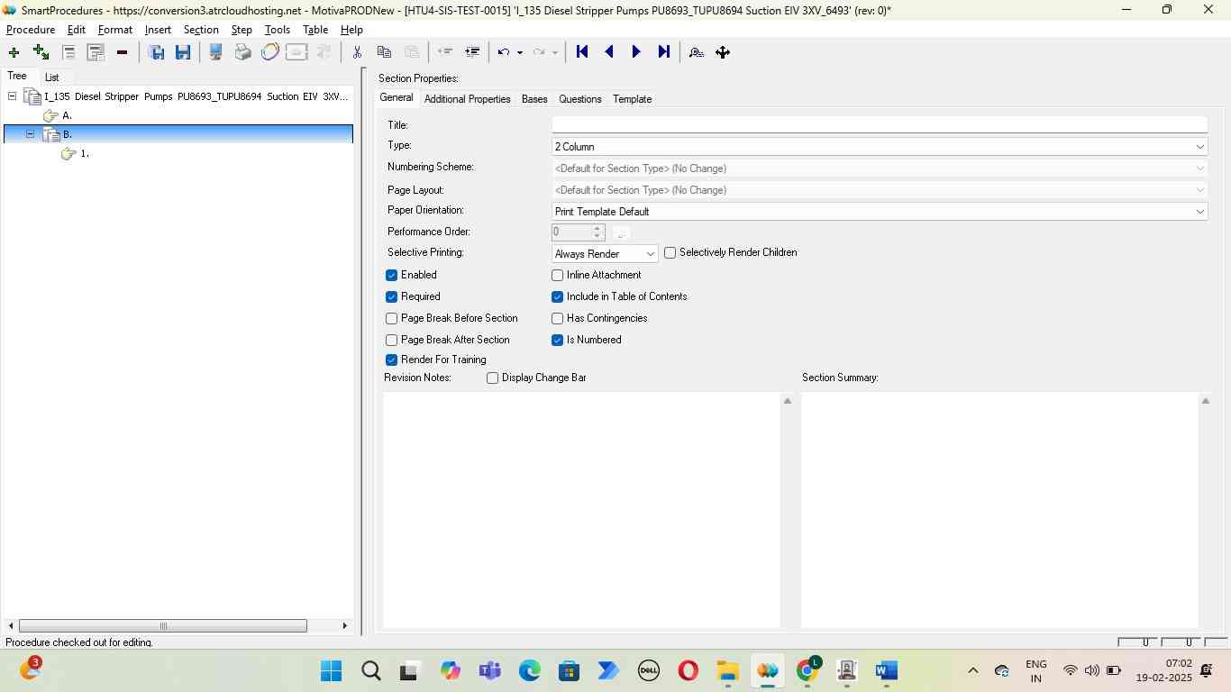Click the scissors cut icon
1231x692 pixels.
pyautogui.click(x=357, y=52)
